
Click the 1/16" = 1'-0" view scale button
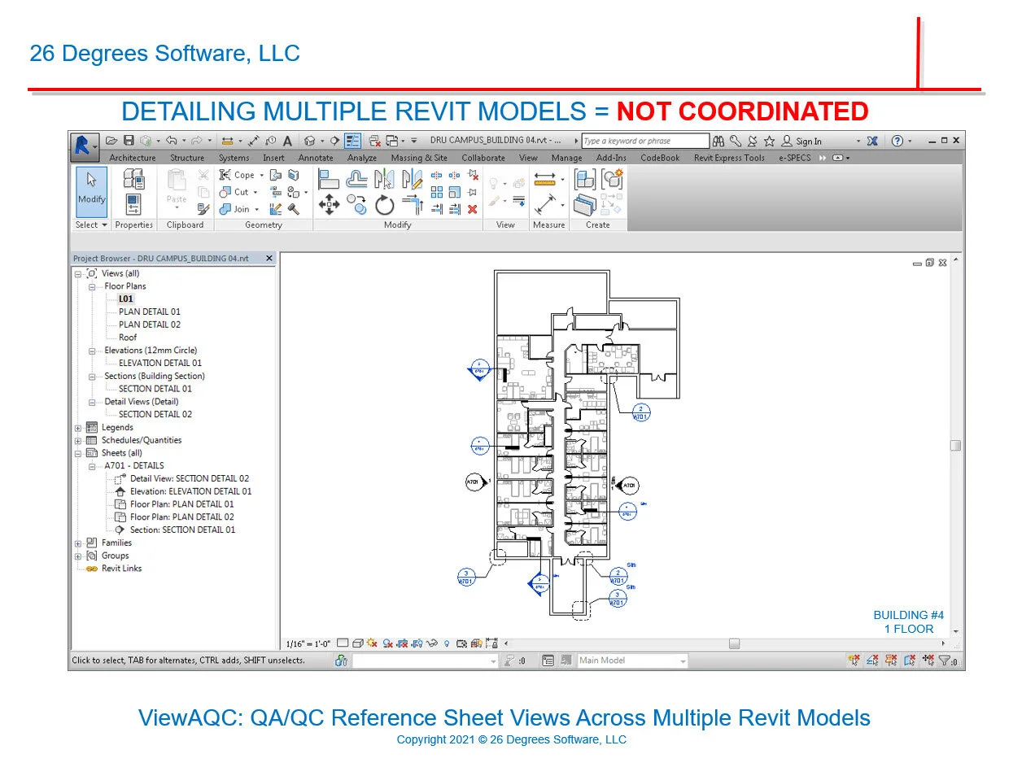[308, 644]
